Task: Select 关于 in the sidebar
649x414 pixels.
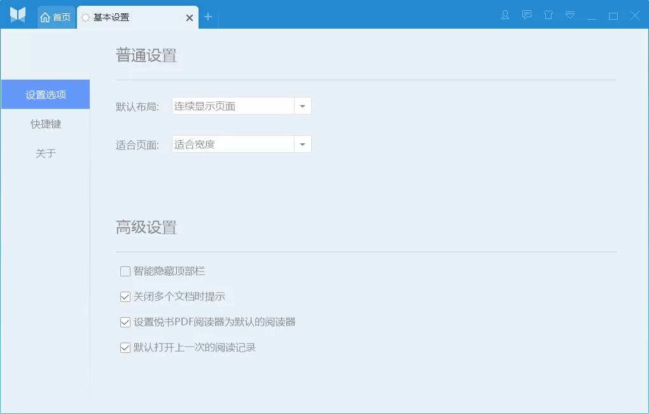Action: pos(46,153)
